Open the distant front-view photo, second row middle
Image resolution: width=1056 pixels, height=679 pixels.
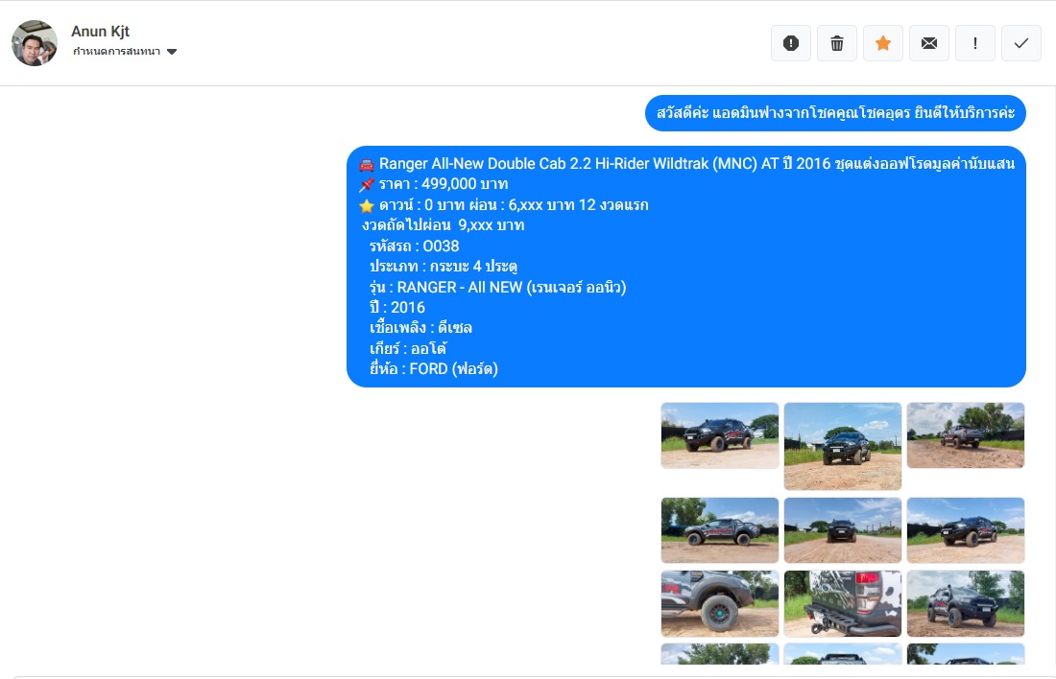pos(843,530)
